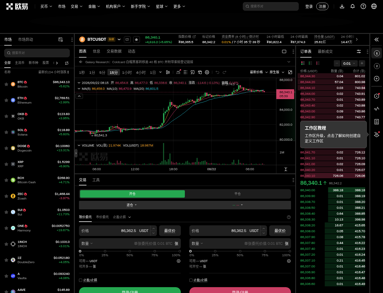
Task: Select the 1小时 chart timeframe
Action: (x=127, y=72)
